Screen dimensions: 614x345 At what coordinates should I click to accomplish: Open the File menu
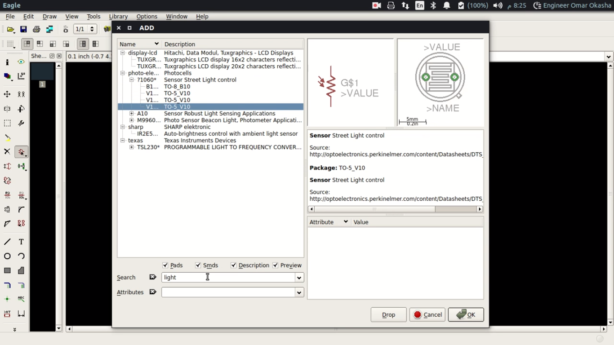(10, 16)
